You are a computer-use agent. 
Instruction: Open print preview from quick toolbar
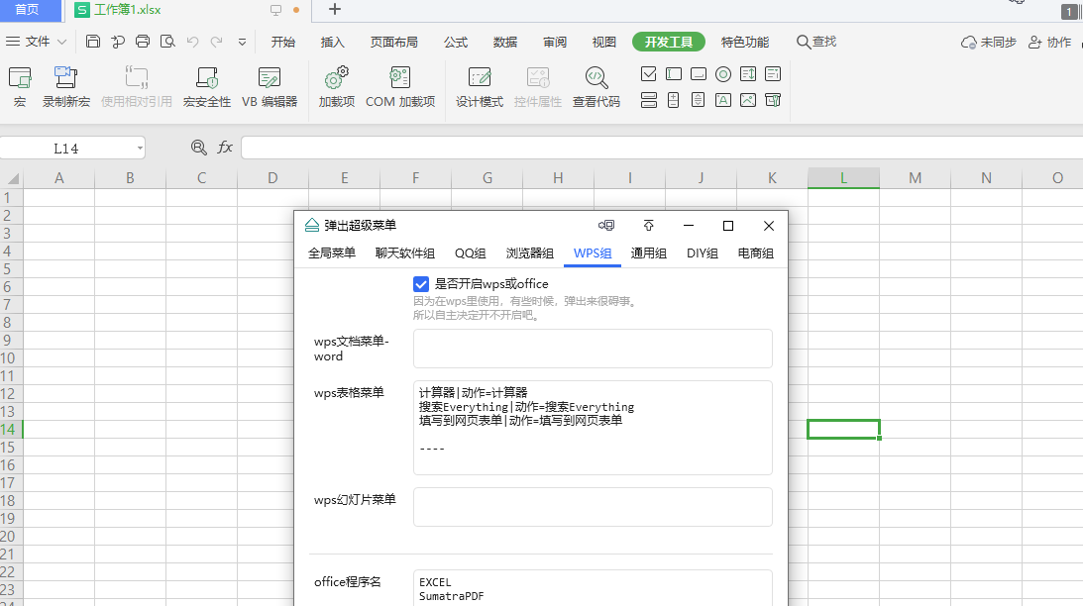[x=167, y=42]
